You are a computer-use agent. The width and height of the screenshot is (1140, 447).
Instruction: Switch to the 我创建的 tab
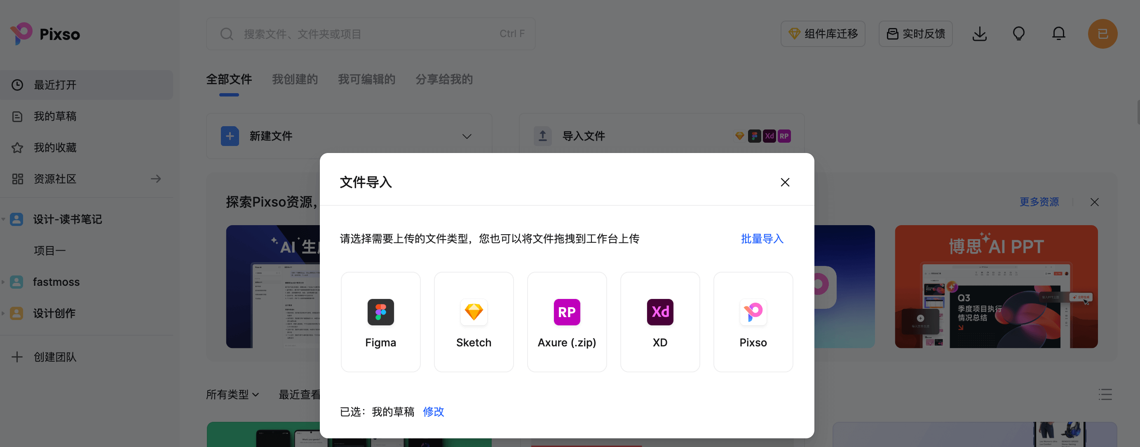(x=295, y=79)
